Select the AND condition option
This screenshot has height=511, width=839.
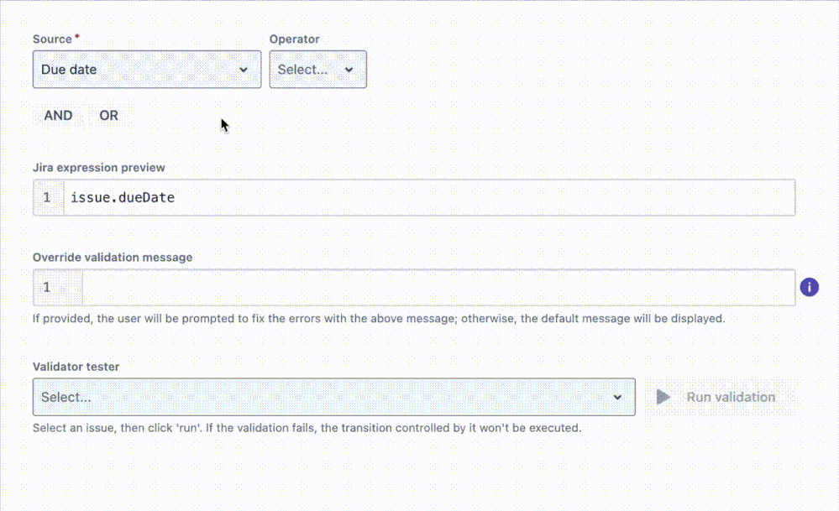point(58,116)
